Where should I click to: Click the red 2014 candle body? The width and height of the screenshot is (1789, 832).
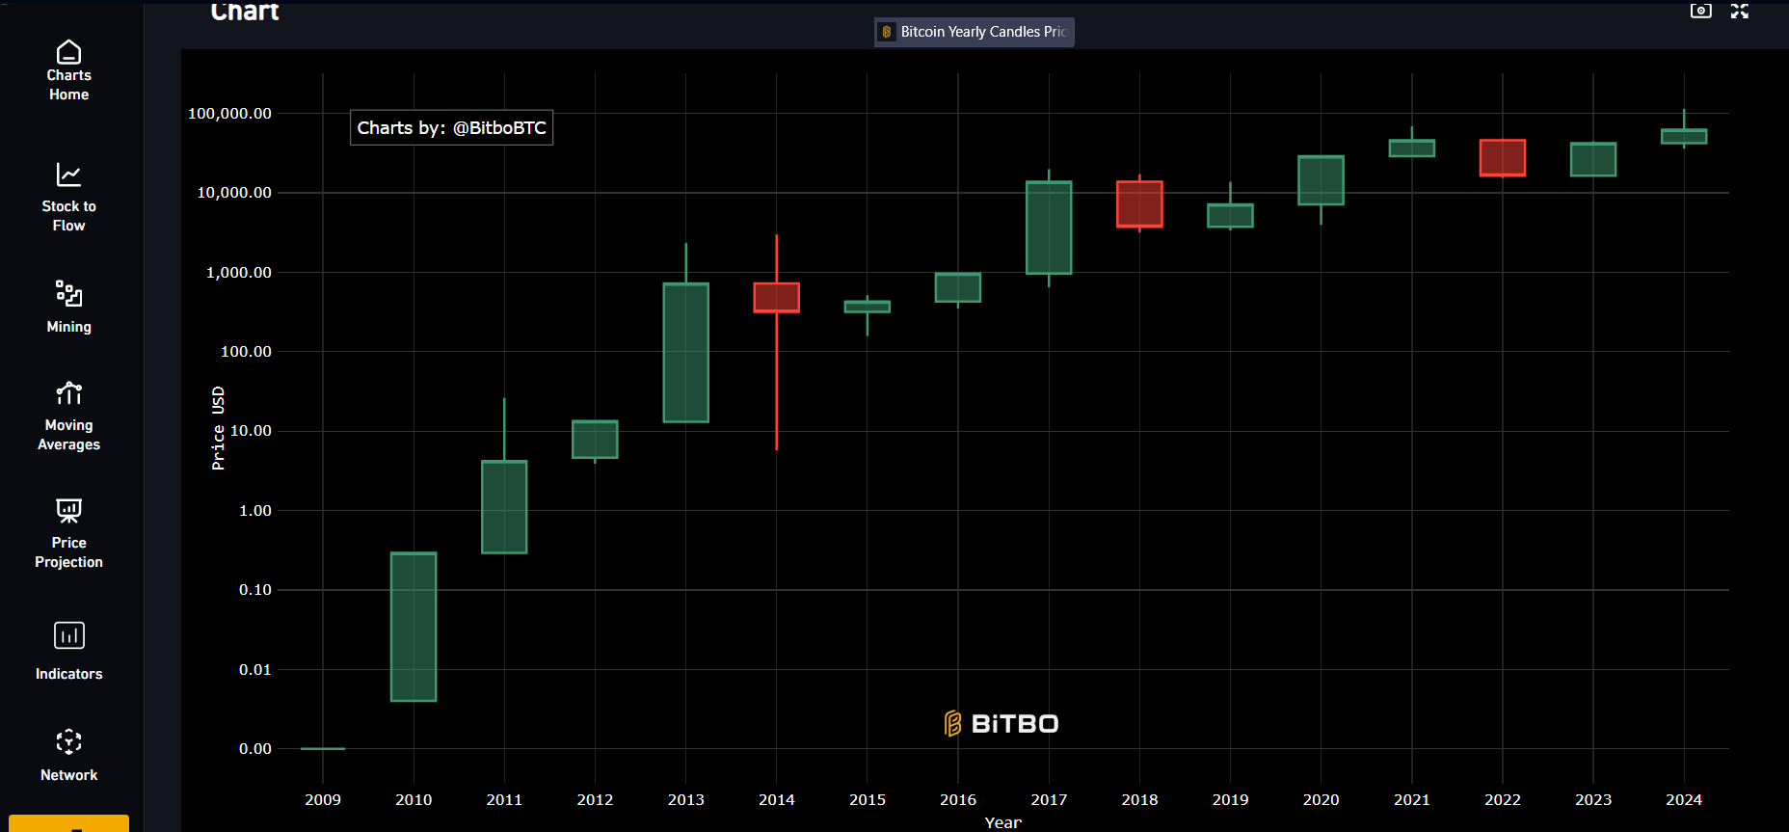(776, 297)
